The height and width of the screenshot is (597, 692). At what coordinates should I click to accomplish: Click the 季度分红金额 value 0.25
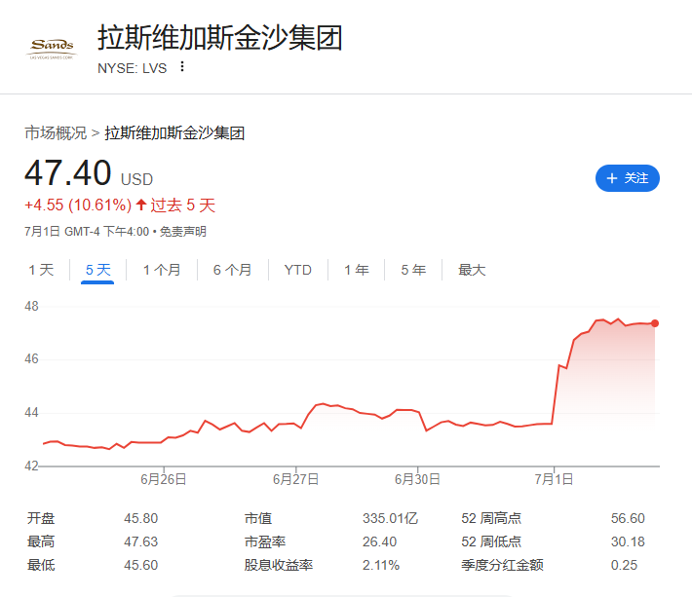click(x=624, y=565)
